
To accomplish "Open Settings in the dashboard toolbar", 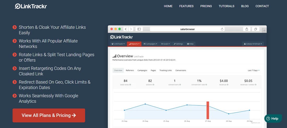I will click(178, 44).
